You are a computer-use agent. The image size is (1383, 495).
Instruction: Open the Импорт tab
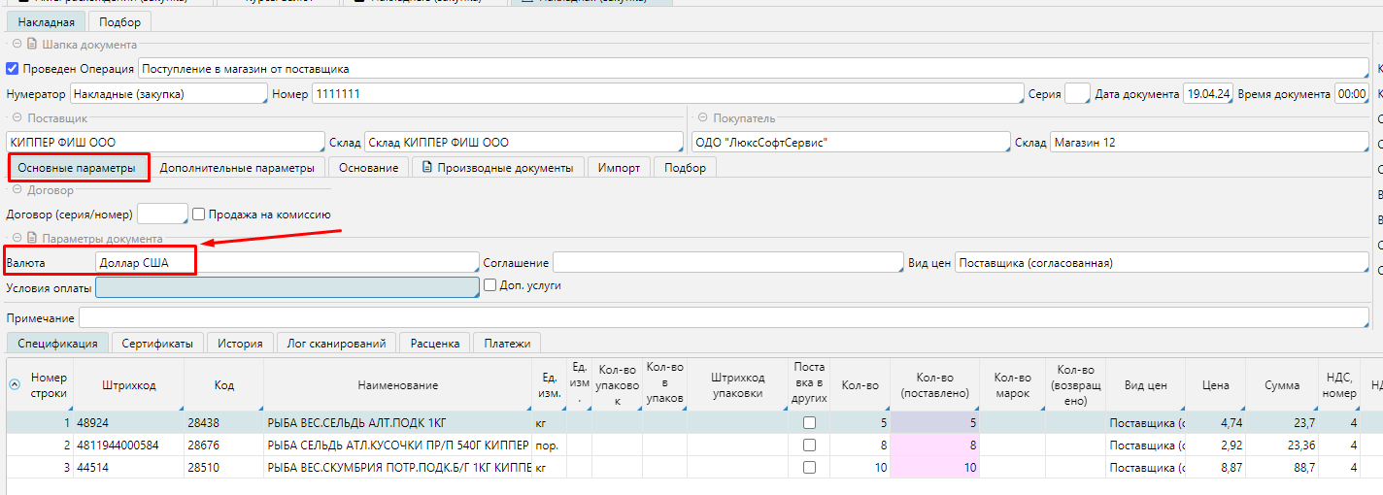coord(619,168)
